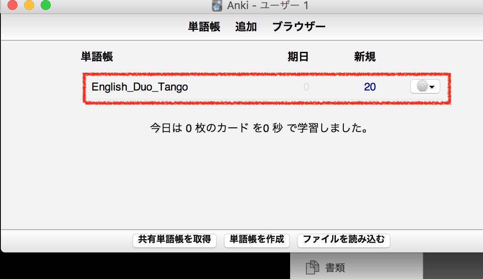483x279 pixels.
Task: Close the Anki window with red button
Action: (12, 5)
